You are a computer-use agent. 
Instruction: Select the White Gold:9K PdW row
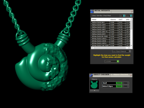coord(111,36)
